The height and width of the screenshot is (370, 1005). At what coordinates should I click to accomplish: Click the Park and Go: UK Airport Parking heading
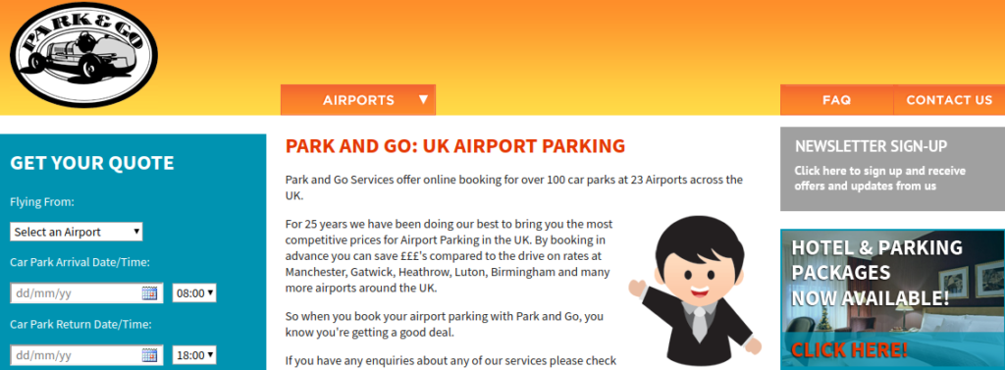point(455,146)
